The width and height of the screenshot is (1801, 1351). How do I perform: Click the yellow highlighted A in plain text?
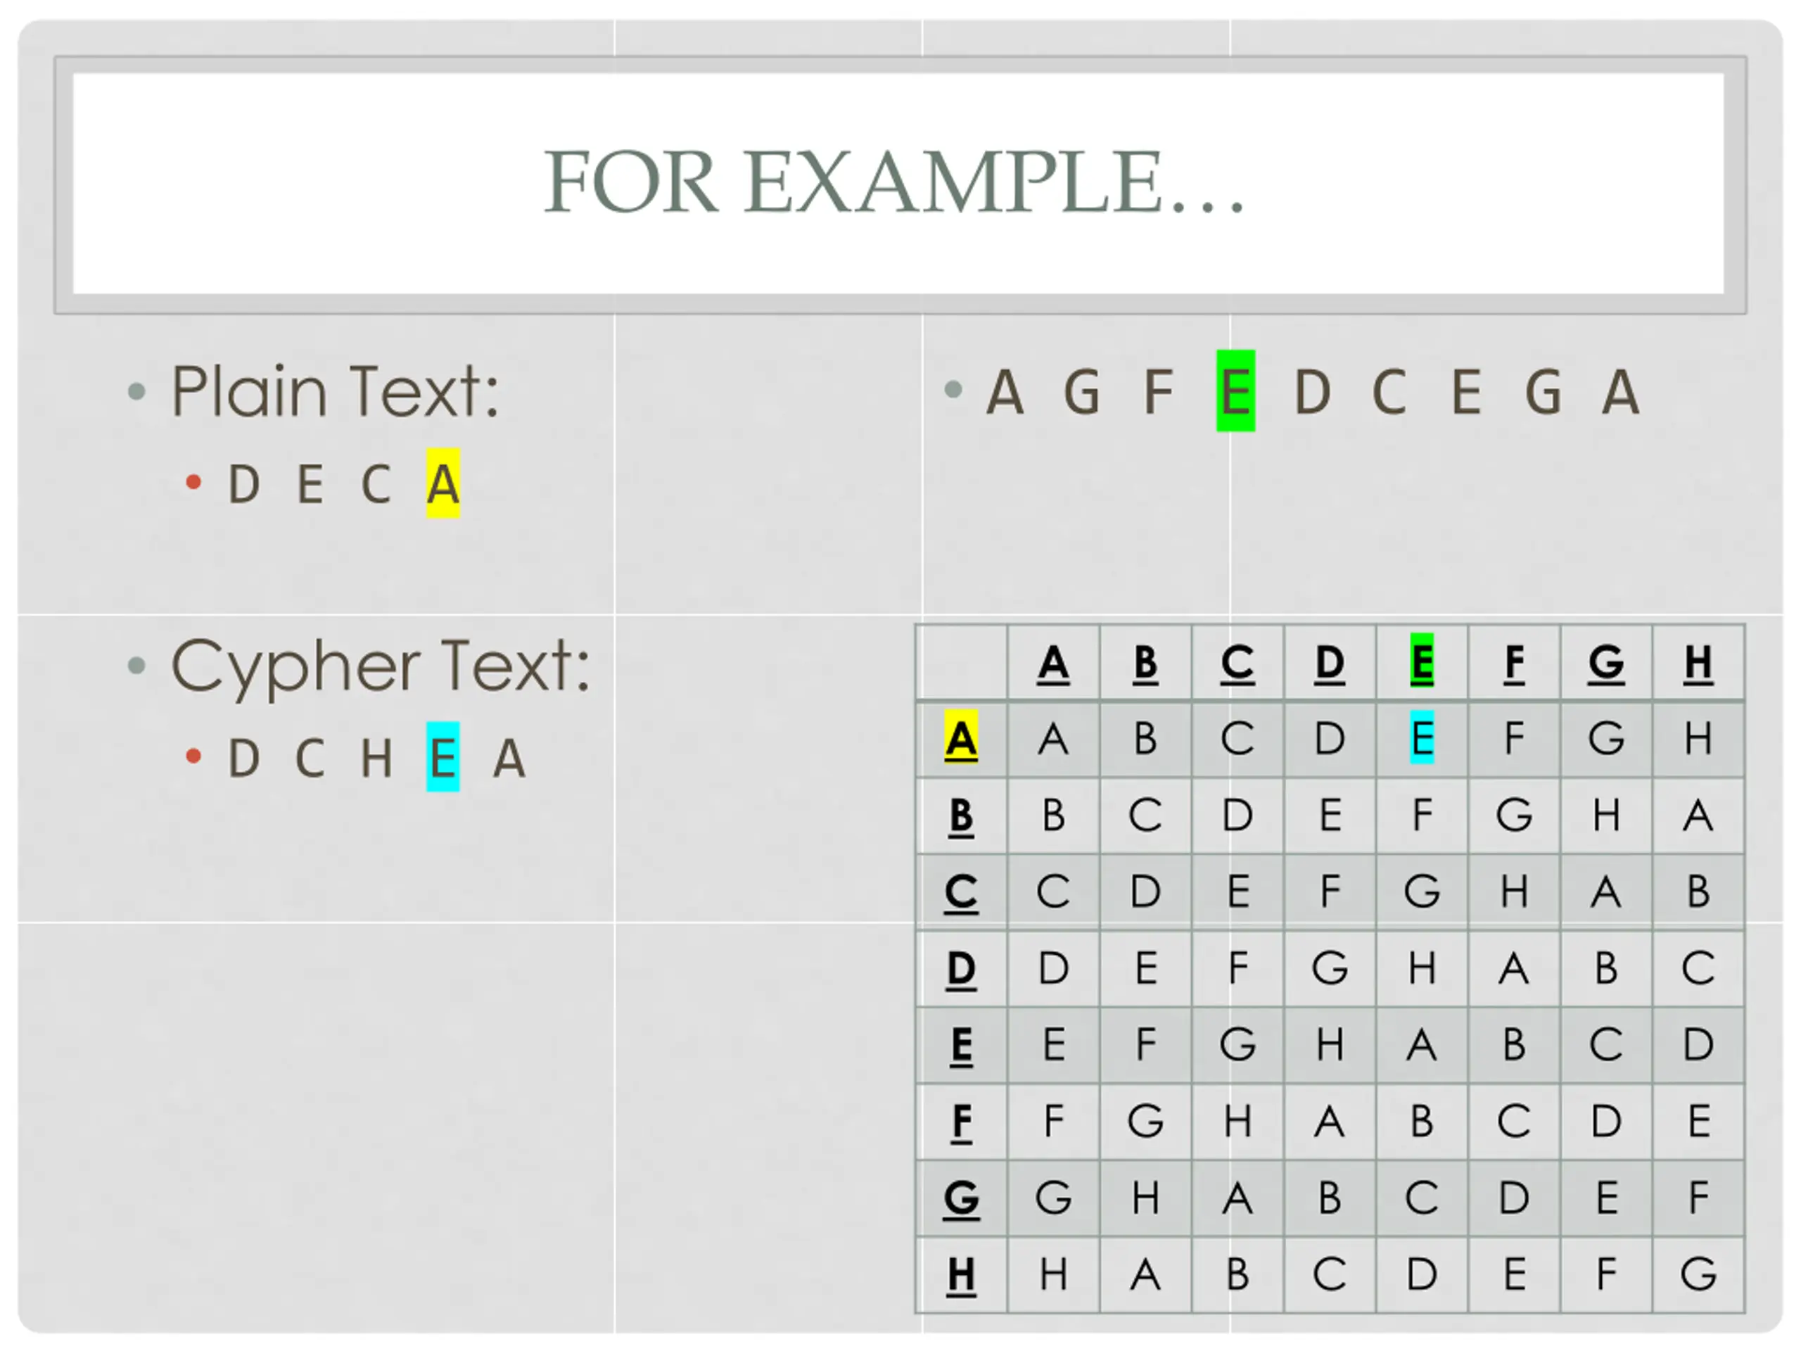pos(443,483)
